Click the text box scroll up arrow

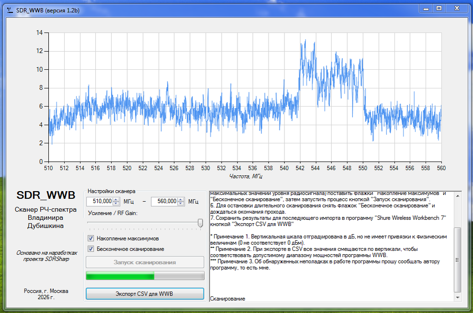(458, 196)
